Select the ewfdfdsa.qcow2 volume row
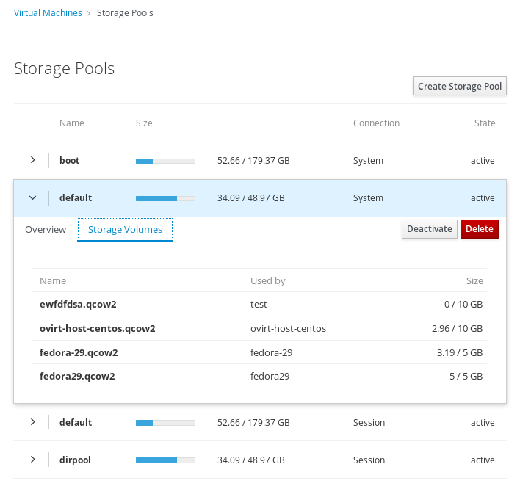Viewport: 520px width, 486px height. coord(78,304)
